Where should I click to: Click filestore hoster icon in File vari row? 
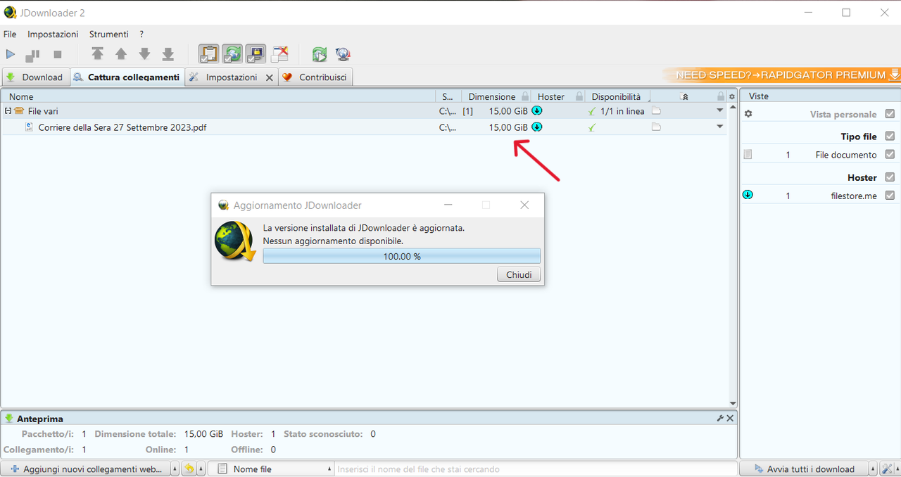coord(537,110)
